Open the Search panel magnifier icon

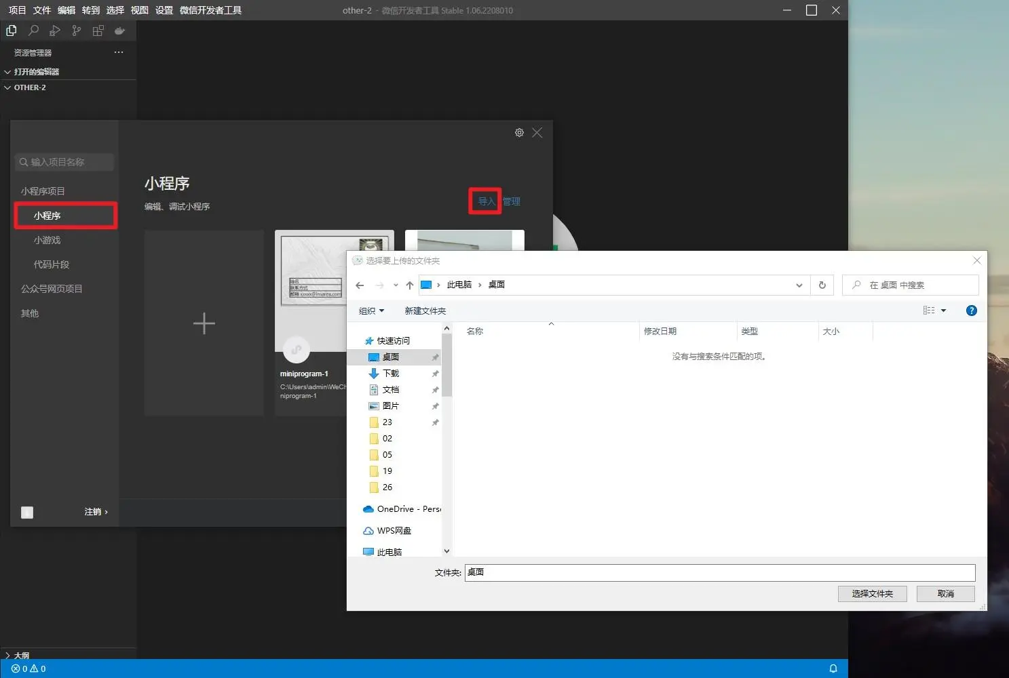33,31
